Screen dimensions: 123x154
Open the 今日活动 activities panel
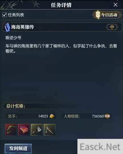tap(107, 15)
